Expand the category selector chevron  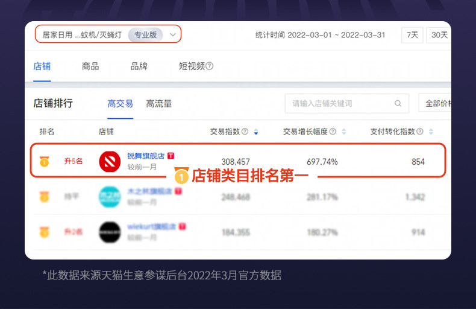(x=173, y=34)
